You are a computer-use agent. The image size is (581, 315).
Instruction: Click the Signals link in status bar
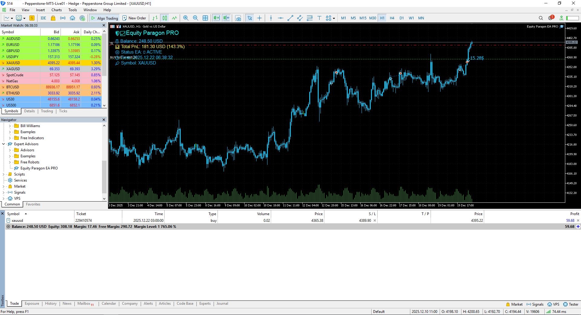click(535, 304)
